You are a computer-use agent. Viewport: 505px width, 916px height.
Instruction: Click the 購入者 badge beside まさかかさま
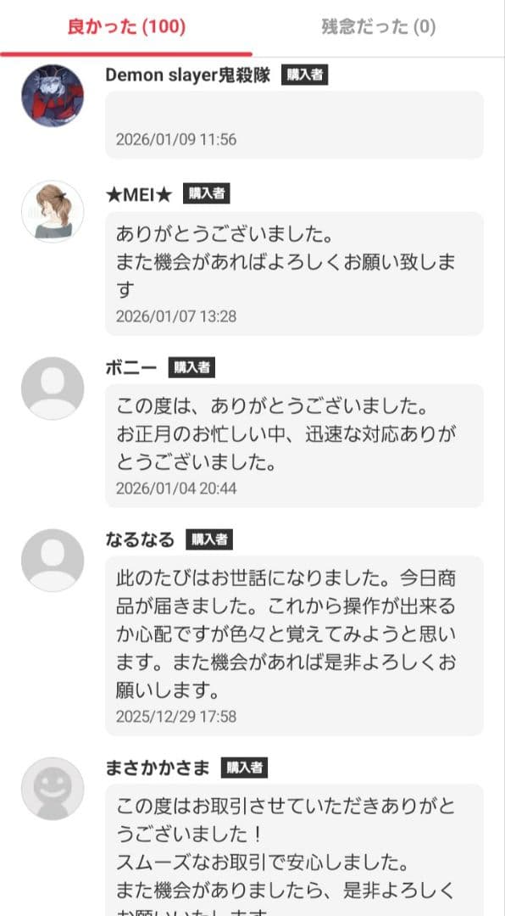coord(242,766)
